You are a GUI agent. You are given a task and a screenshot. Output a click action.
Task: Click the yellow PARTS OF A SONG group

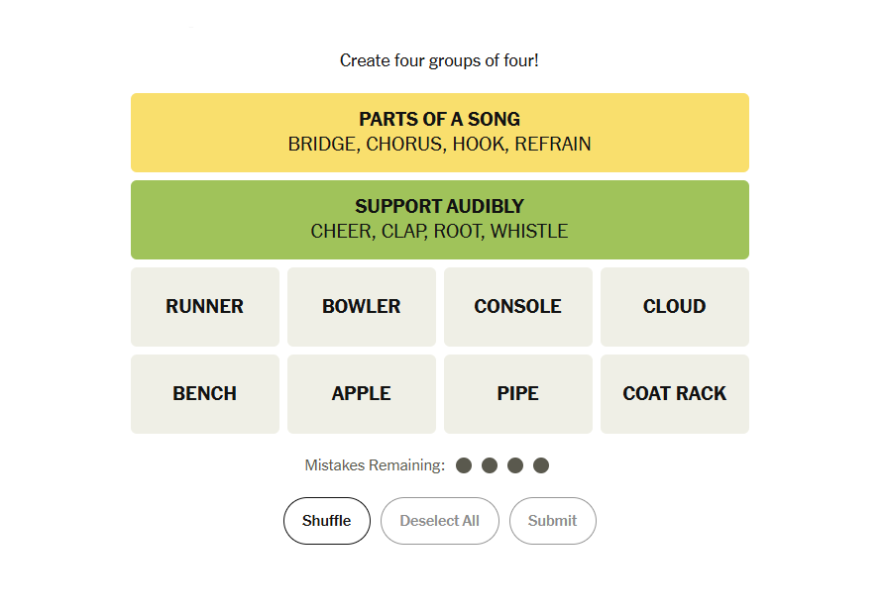[x=440, y=133]
